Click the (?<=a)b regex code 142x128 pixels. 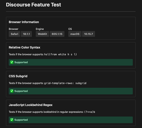coord(90,112)
